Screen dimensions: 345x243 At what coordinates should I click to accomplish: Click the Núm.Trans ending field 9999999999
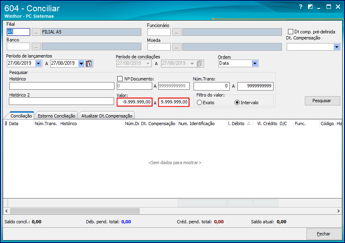tap(255, 86)
